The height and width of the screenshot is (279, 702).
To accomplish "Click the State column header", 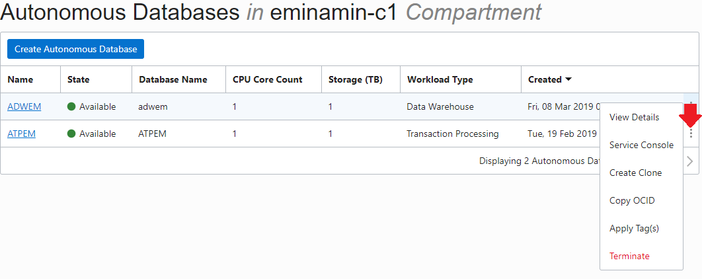I will 78,79.
